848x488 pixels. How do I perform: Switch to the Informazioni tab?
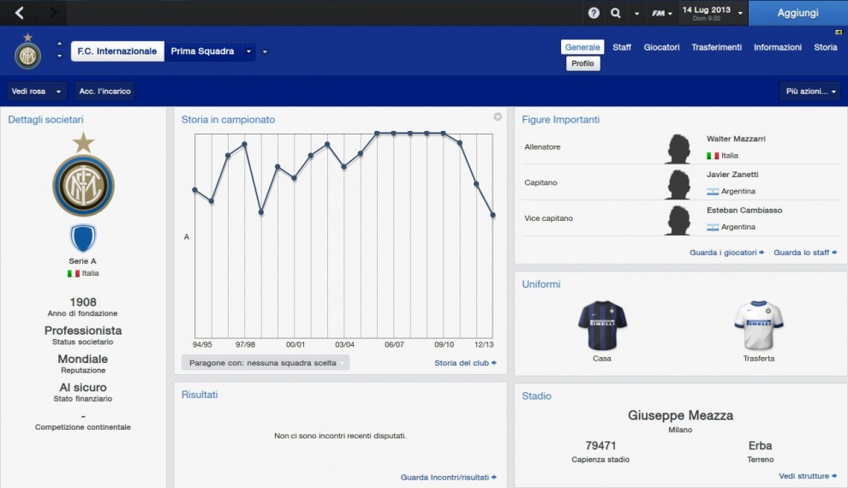(777, 47)
